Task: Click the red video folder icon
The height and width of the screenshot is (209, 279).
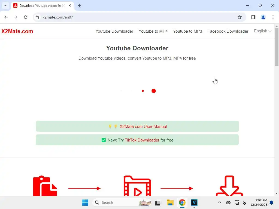Action: point(137,186)
